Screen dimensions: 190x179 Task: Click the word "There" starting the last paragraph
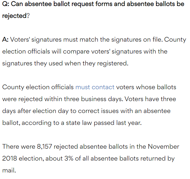(x=11, y=146)
